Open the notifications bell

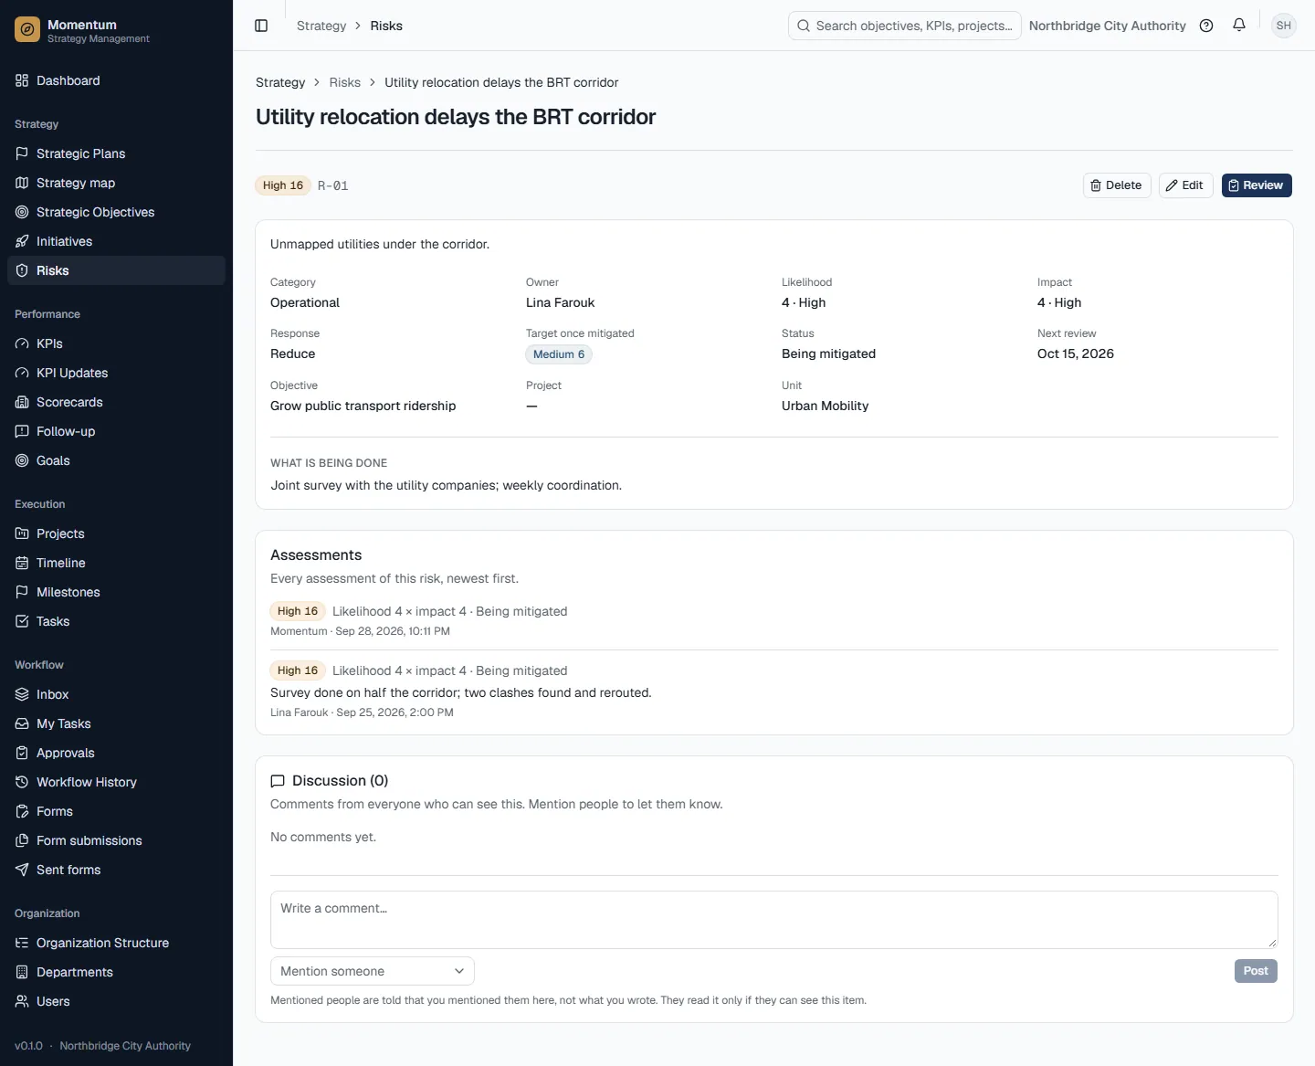(x=1239, y=26)
